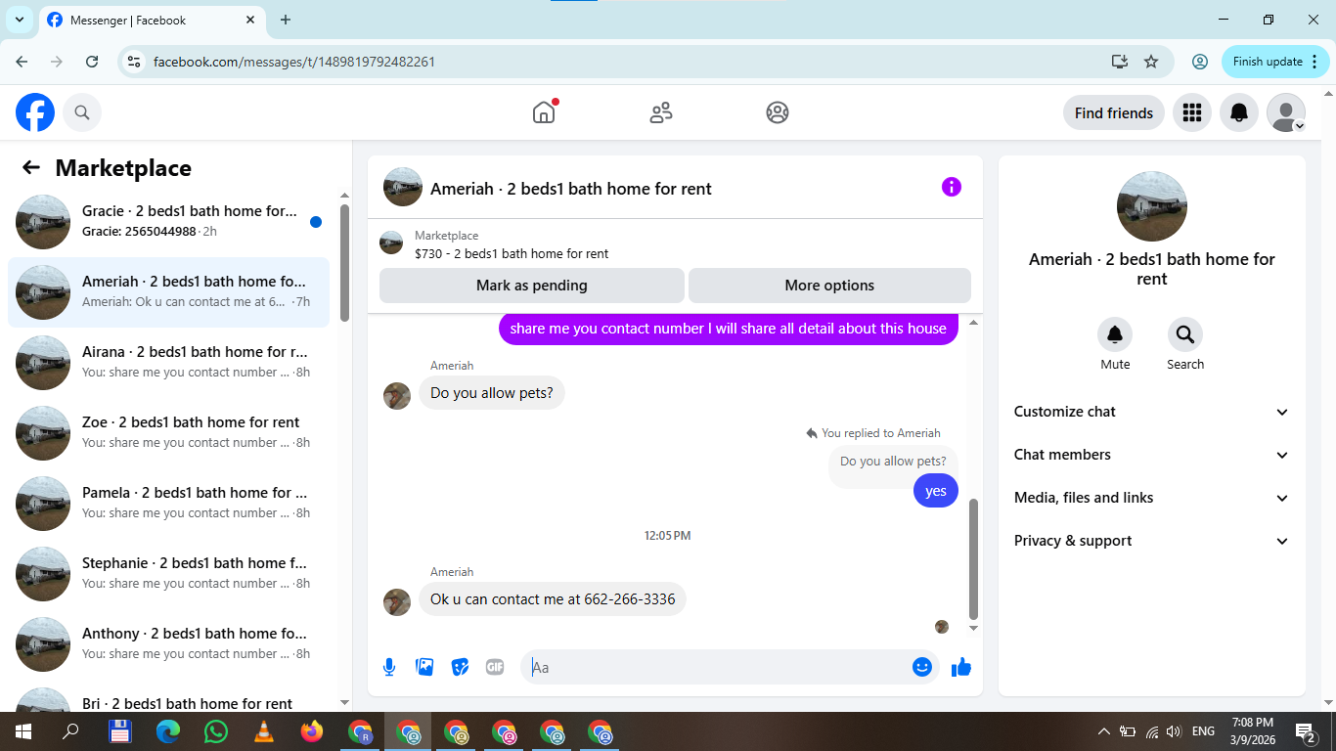Click Find friends button

(x=1114, y=112)
